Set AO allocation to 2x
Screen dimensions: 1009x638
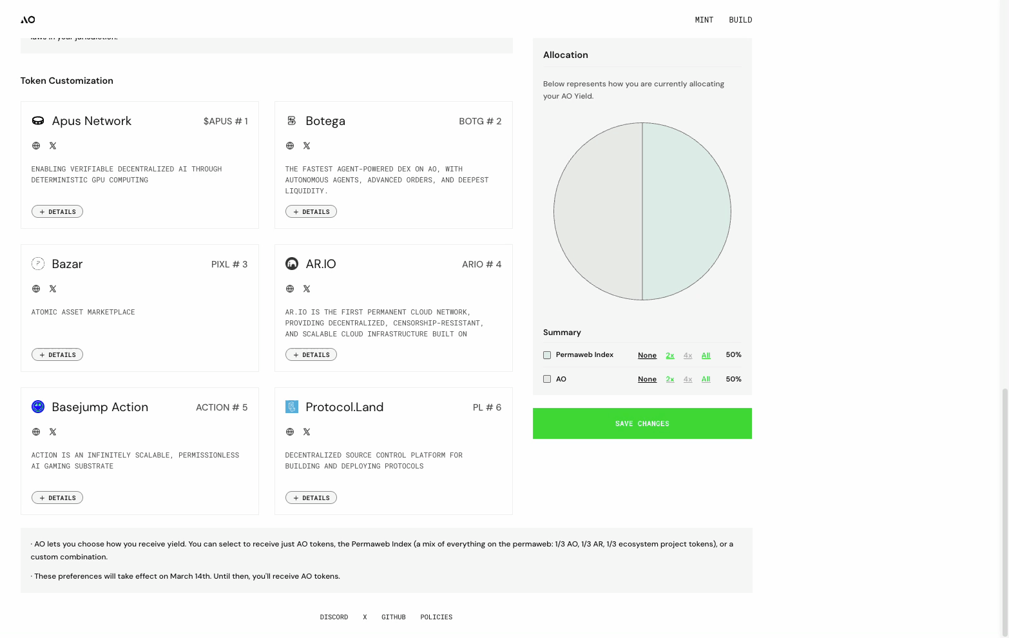670,379
